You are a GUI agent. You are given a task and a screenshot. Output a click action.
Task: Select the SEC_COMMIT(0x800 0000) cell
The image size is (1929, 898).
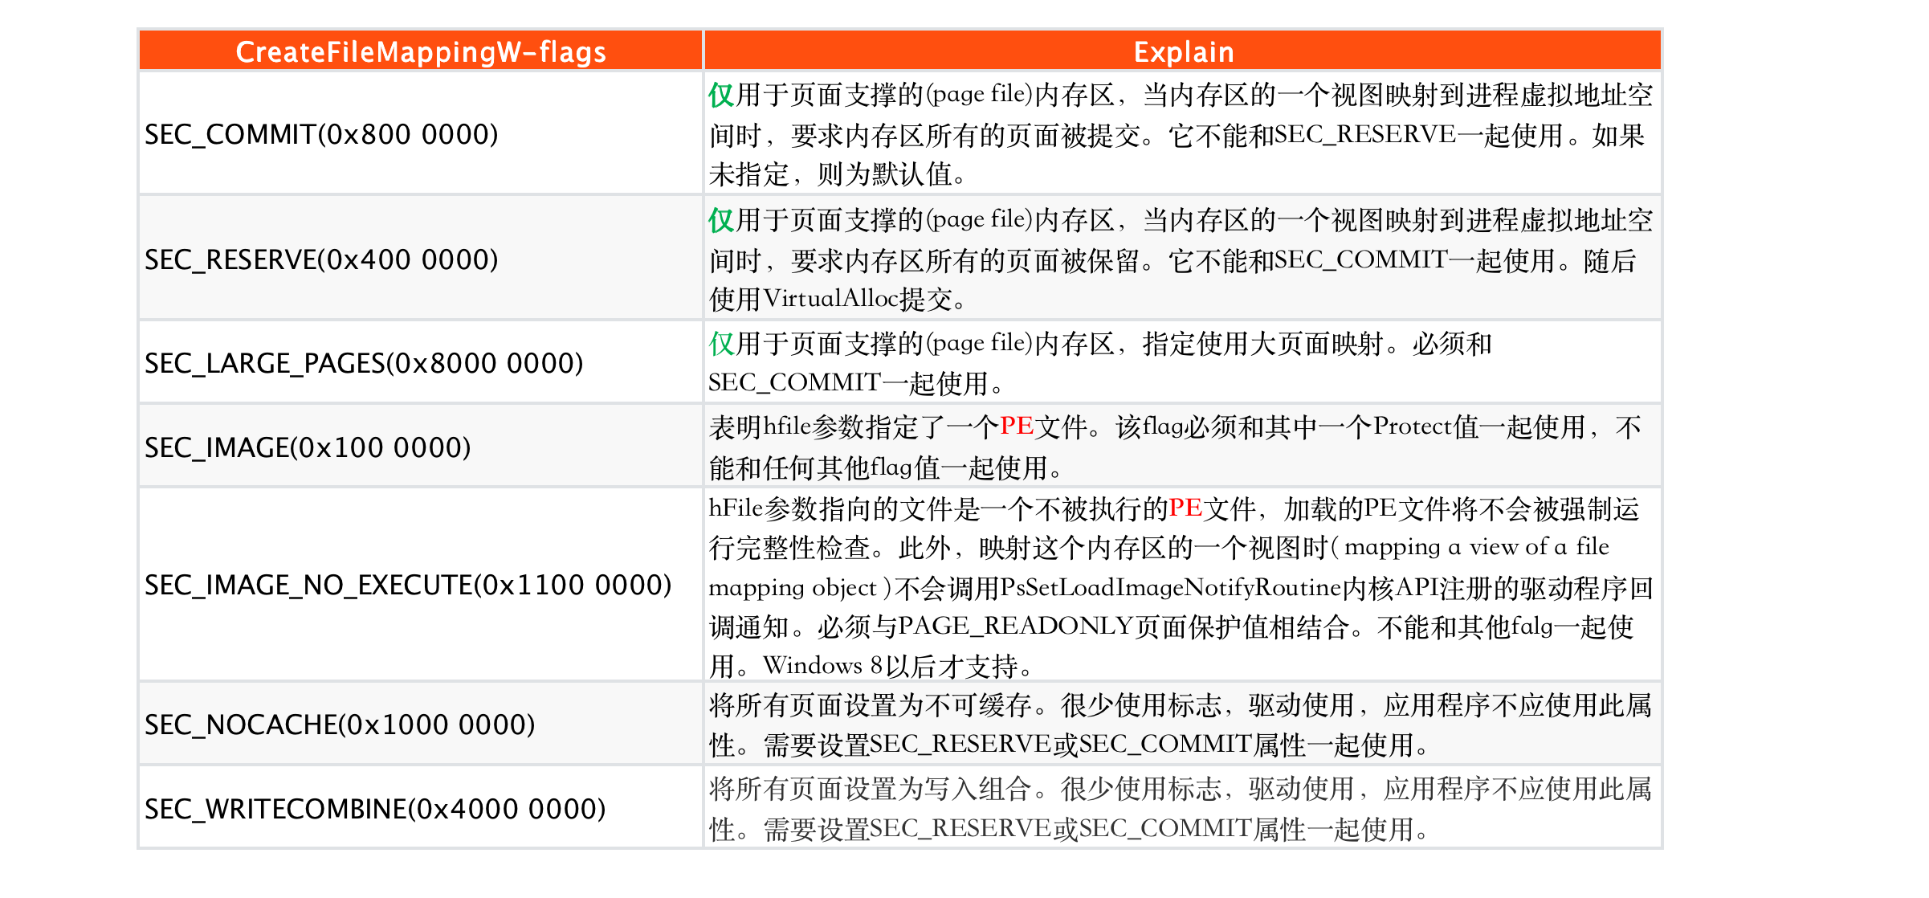click(321, 134)
